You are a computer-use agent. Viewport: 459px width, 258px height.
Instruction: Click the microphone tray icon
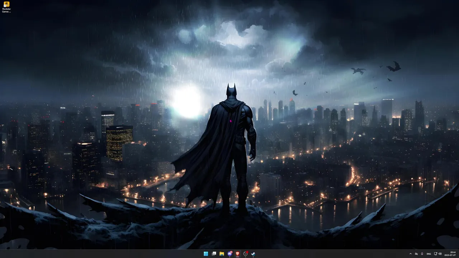pos(422,254)
